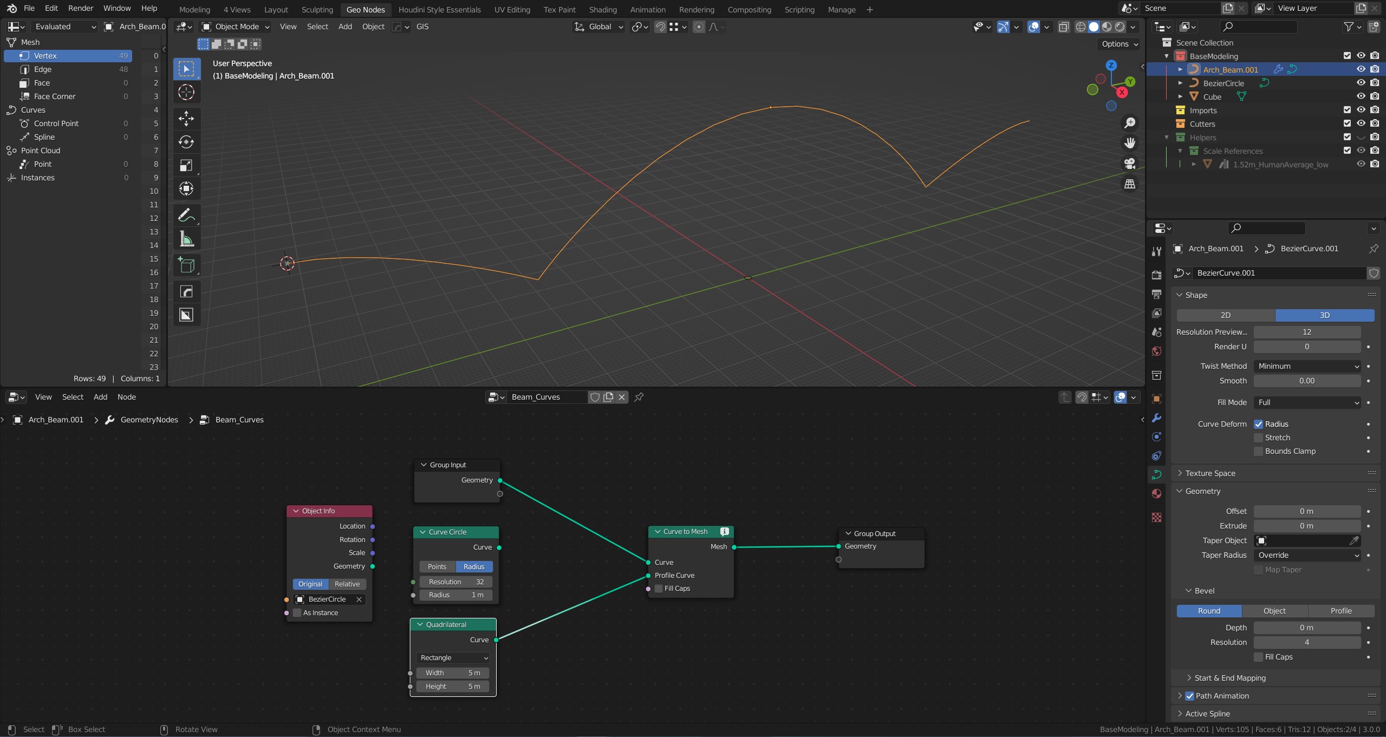Choose Relative in Object Info node
This screenshot has height=737, width=1386.
click(347, 584)
